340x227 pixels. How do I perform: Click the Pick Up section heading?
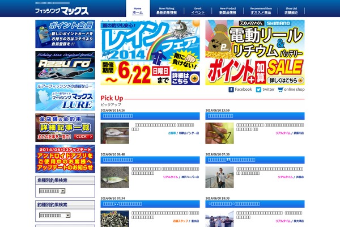tap(112, 98)
